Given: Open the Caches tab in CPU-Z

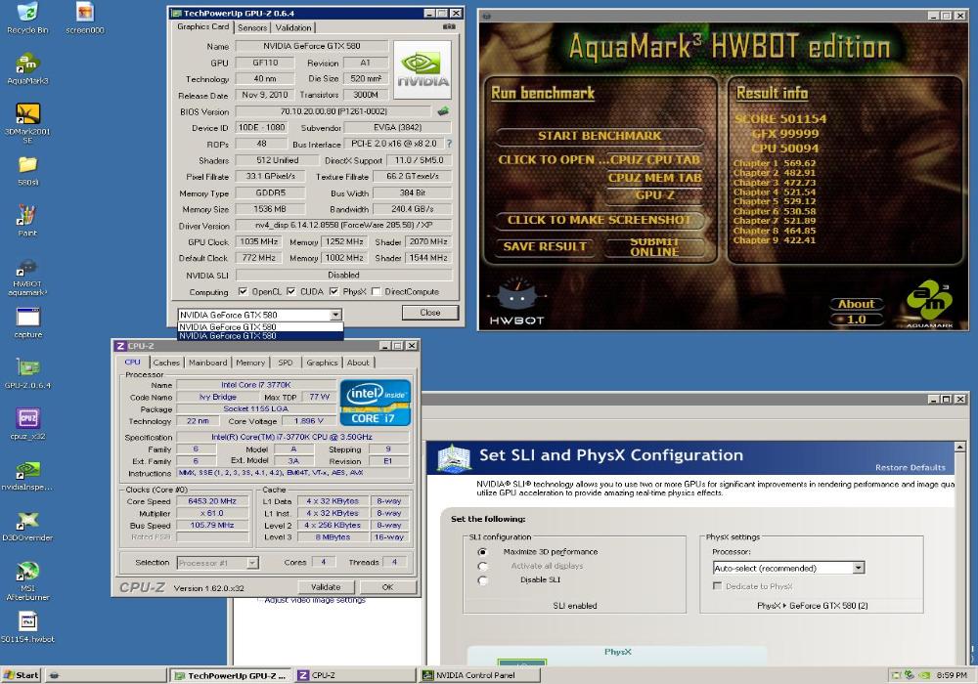Looking at the screenshot, I should 166,363.
